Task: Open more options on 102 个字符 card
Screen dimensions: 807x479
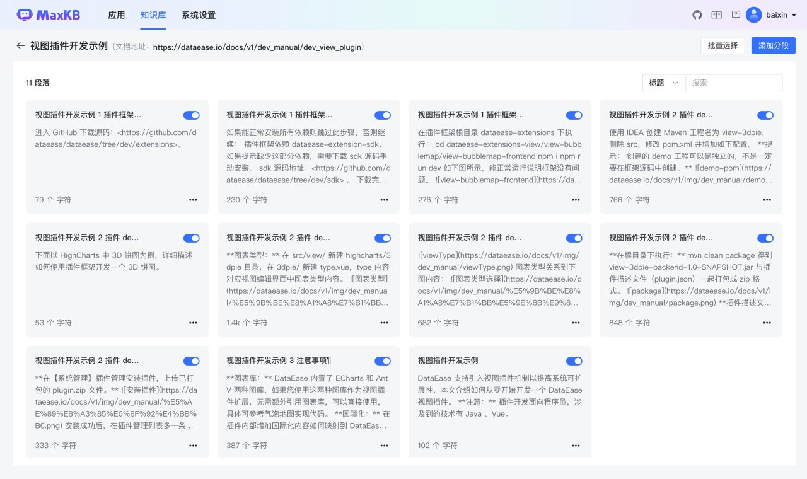Action: [576, 446]
